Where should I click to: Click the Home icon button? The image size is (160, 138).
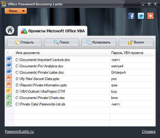tap(10, 30)
